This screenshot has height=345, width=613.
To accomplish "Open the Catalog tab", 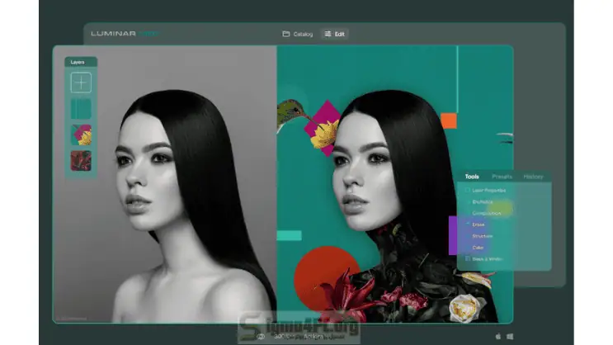I will 298,34.
